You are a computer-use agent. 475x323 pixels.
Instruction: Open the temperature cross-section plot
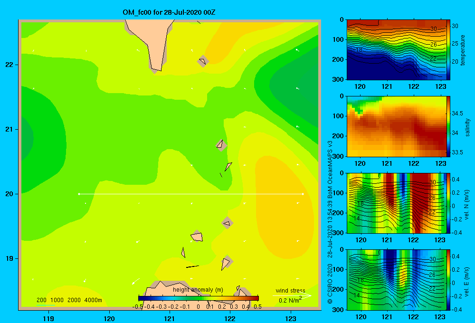397,50
